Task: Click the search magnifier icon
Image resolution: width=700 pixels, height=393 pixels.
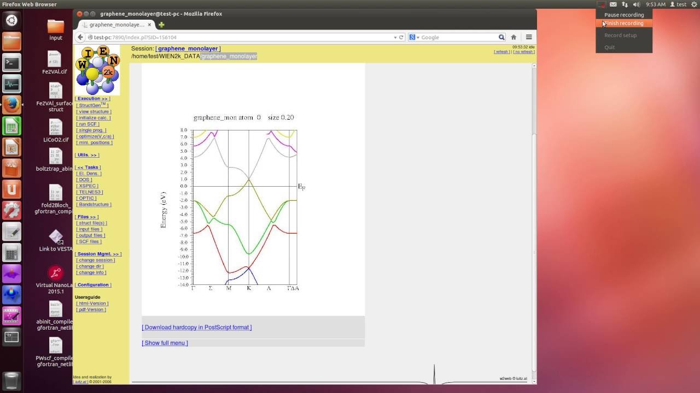Action: tap(501, 37)
